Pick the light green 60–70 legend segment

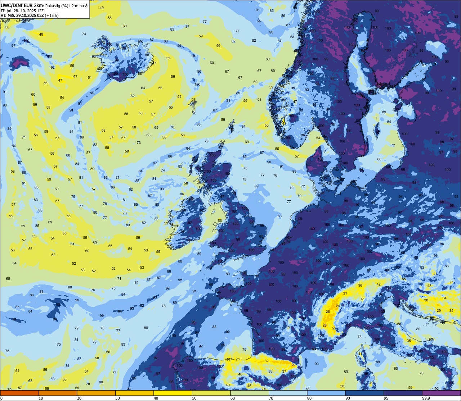pos(250,393)
